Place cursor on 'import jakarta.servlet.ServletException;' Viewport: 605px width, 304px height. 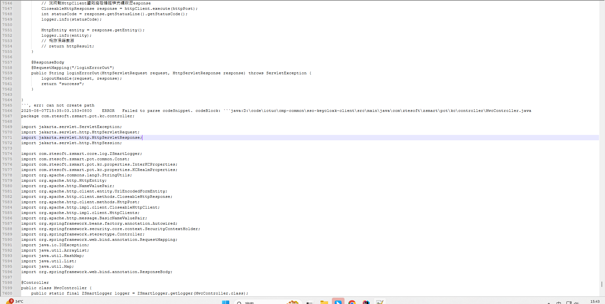pyautogui.click(x=71, y=127)
